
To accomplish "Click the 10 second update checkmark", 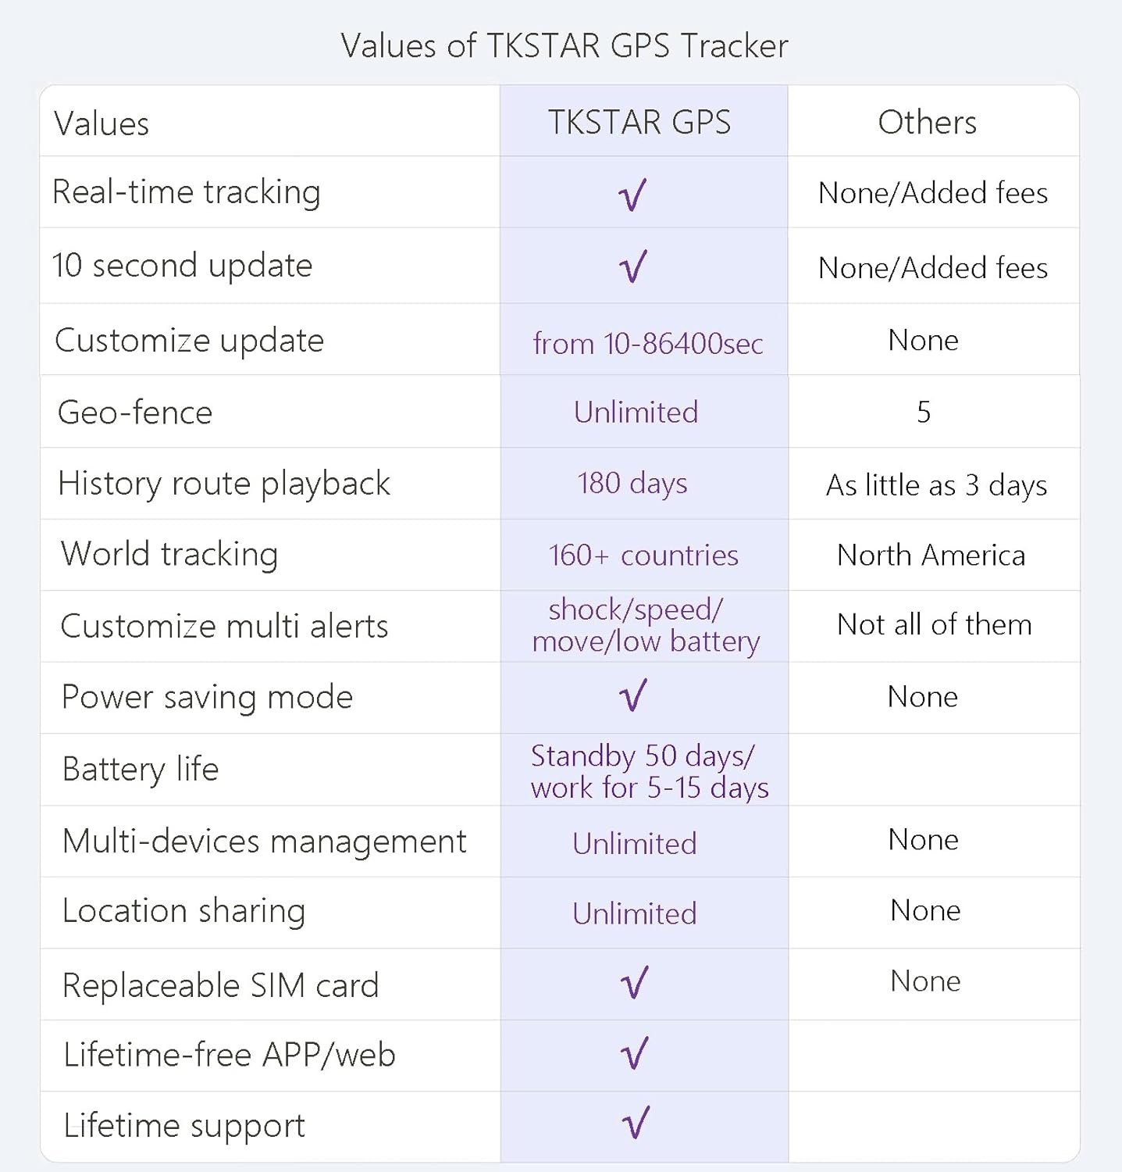I will point(632,266).
